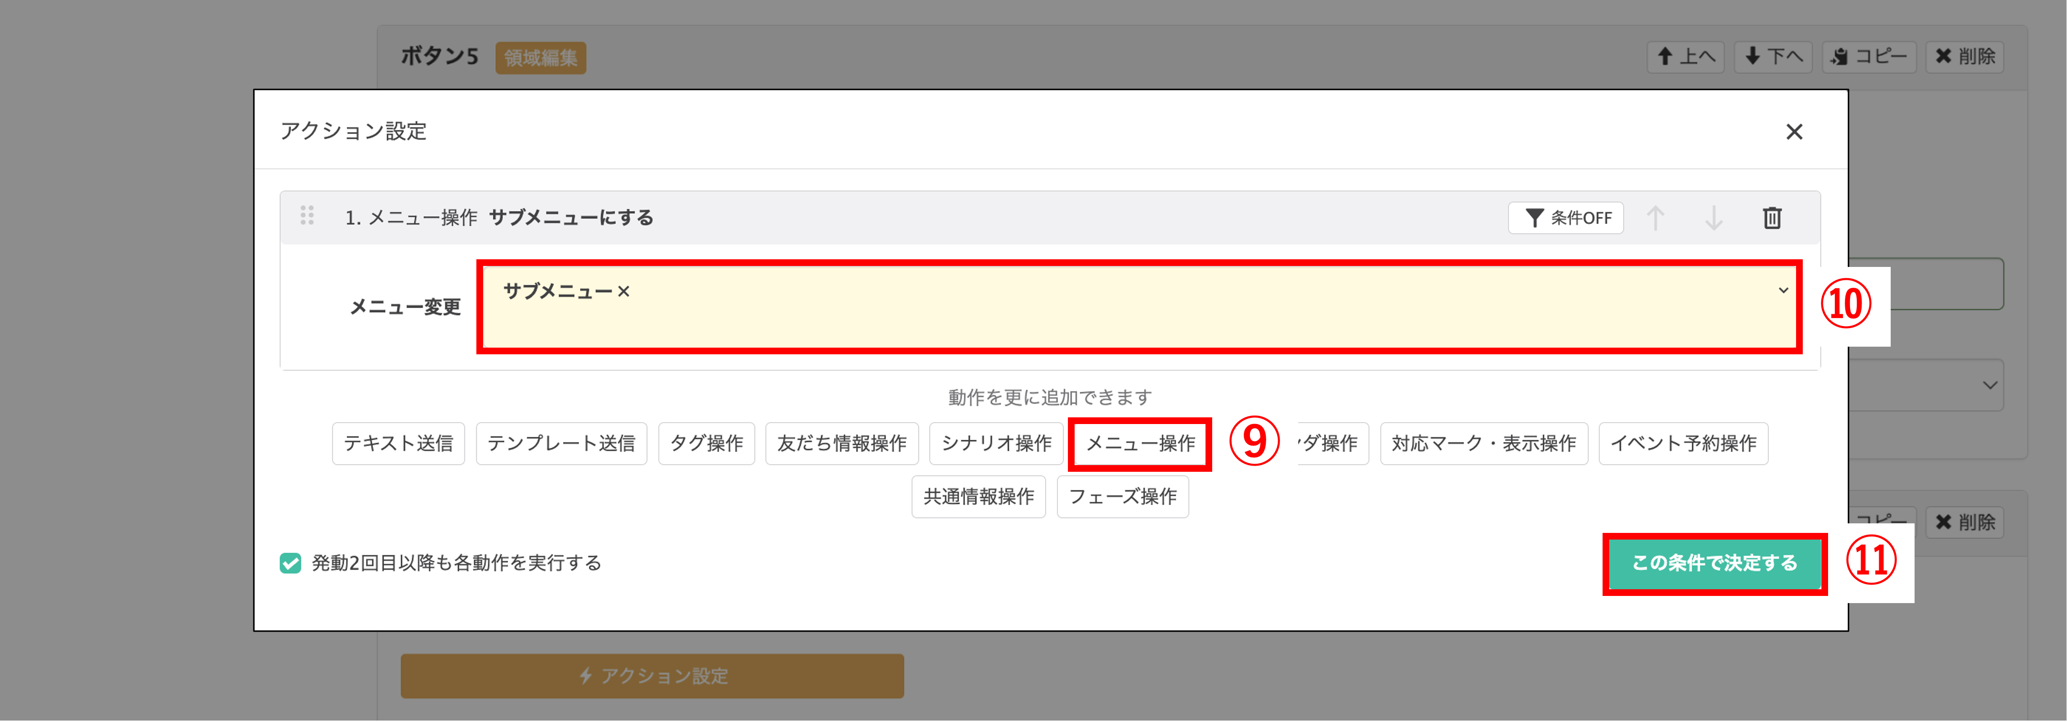Image resolution: width=2067 pixels, height=722 pixels.
Task: Remove the サブメニュー tag with ×
Action: 624,291
